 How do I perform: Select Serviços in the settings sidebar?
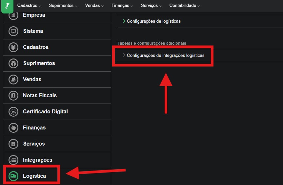point(34,144)
